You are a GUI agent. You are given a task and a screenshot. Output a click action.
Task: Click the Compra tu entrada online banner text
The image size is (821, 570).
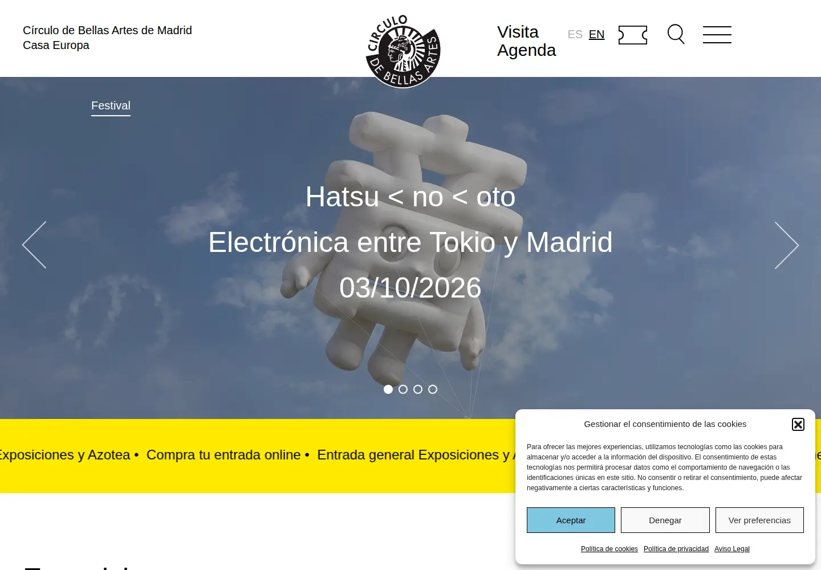tap(223, 455)
